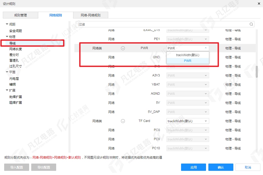The image size is (263, 175).
Task: Open the TF Card rule dropdown
Action: click(x=188, y=121)
